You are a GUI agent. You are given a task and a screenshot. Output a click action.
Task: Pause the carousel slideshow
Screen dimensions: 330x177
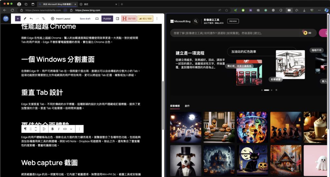[x=276, y=90]
